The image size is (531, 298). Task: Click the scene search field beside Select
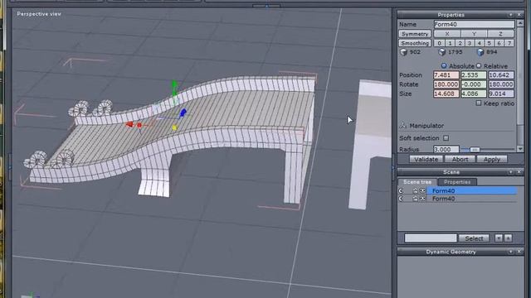(431, 238)
